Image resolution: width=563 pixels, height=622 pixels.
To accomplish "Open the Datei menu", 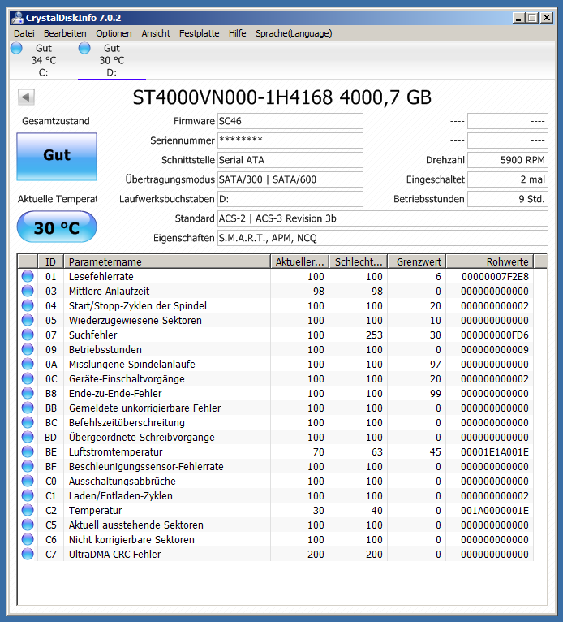I will (x=24, y=33).
